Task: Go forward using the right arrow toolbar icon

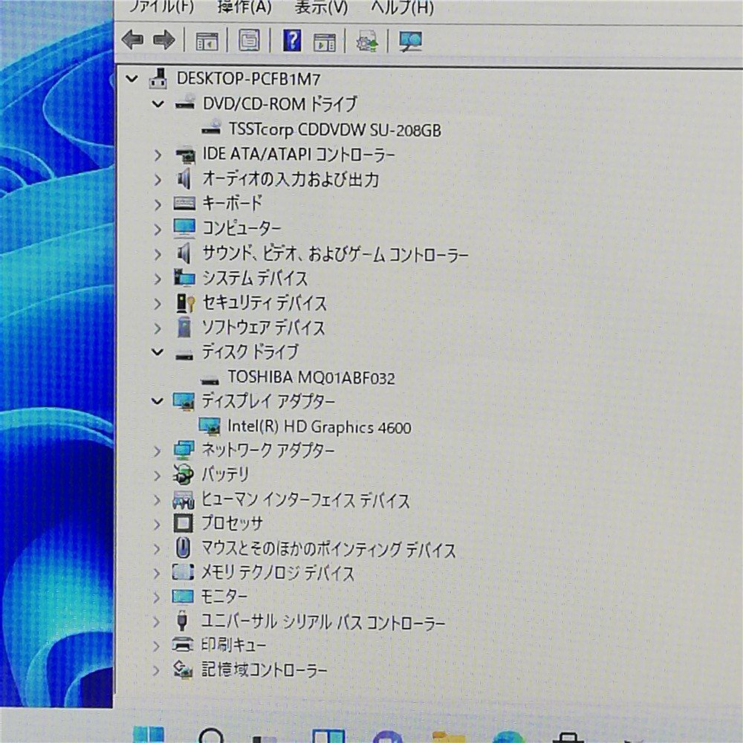Action: point(164,40)
